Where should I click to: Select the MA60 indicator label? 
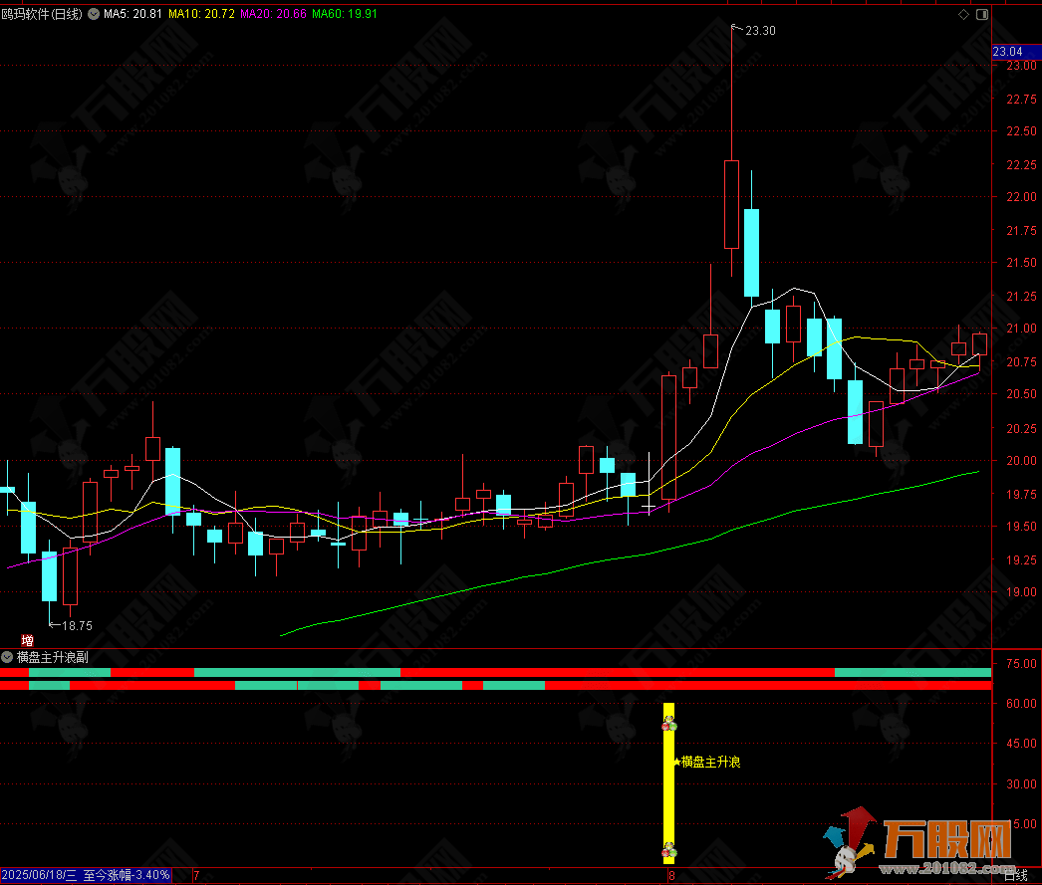click(345, 15)
